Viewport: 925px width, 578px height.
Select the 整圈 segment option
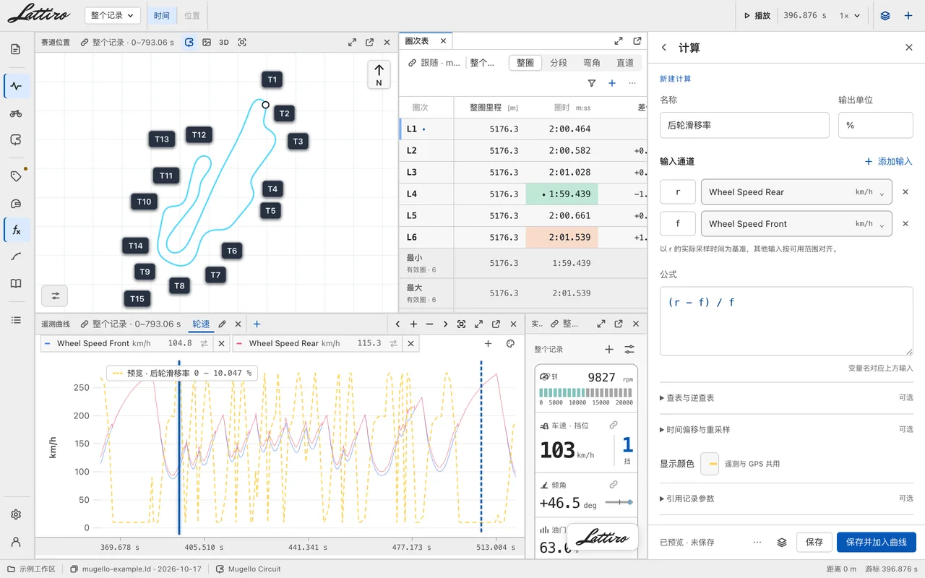coord(525,63)
